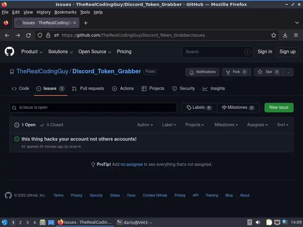The image size is (303, 227).
Task: Open the Actions tab
Action: [123, 88]
